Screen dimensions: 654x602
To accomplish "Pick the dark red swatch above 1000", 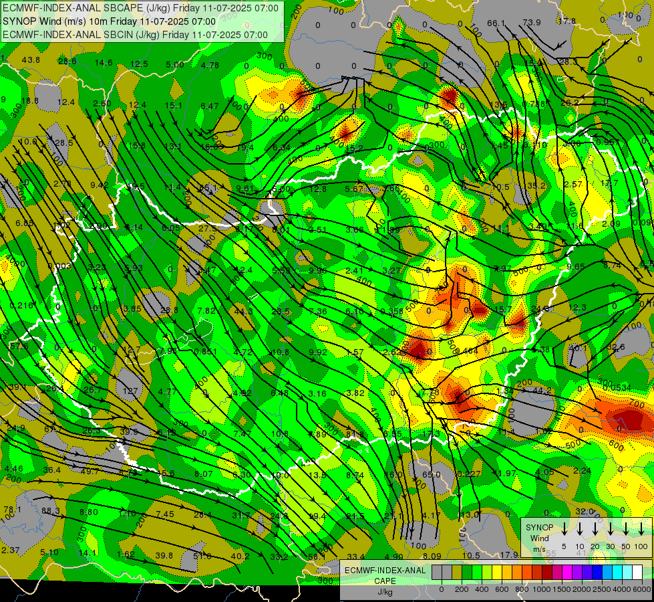I will point(547,572).
